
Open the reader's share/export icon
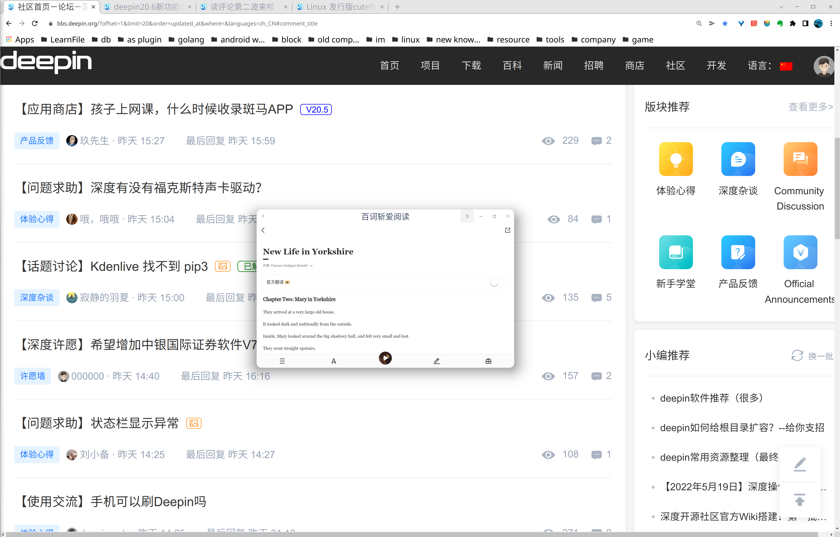pos(507,230)
